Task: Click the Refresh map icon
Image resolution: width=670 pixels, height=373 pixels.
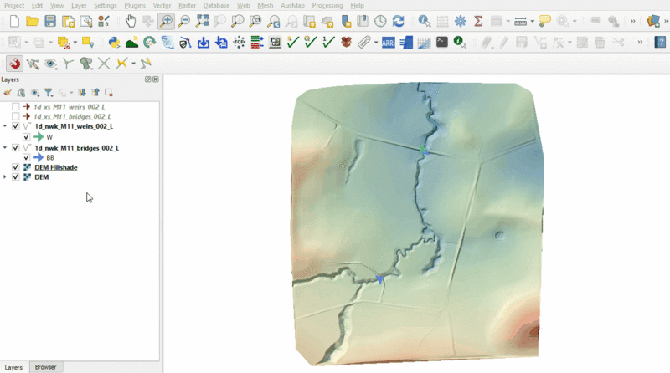Action: point(398,21)
